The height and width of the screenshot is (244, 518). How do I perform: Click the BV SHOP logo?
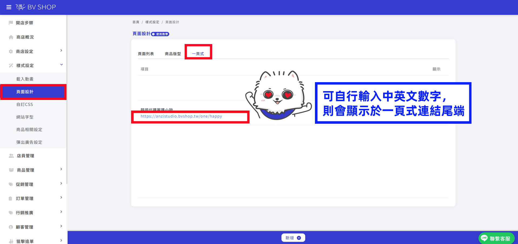click(36, 7)
